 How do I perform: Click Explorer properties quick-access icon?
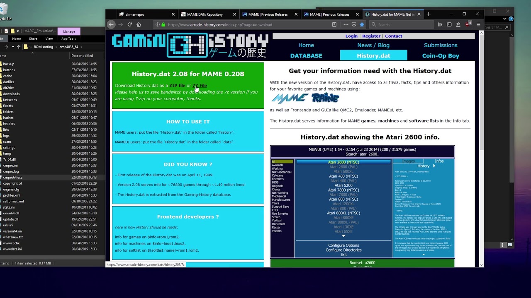pos(7,31)
